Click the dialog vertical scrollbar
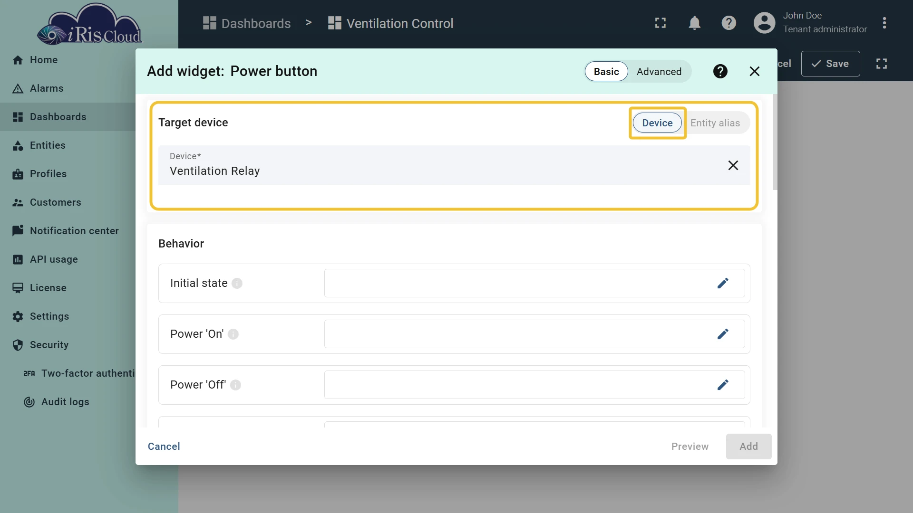 [x=775, y=142]
